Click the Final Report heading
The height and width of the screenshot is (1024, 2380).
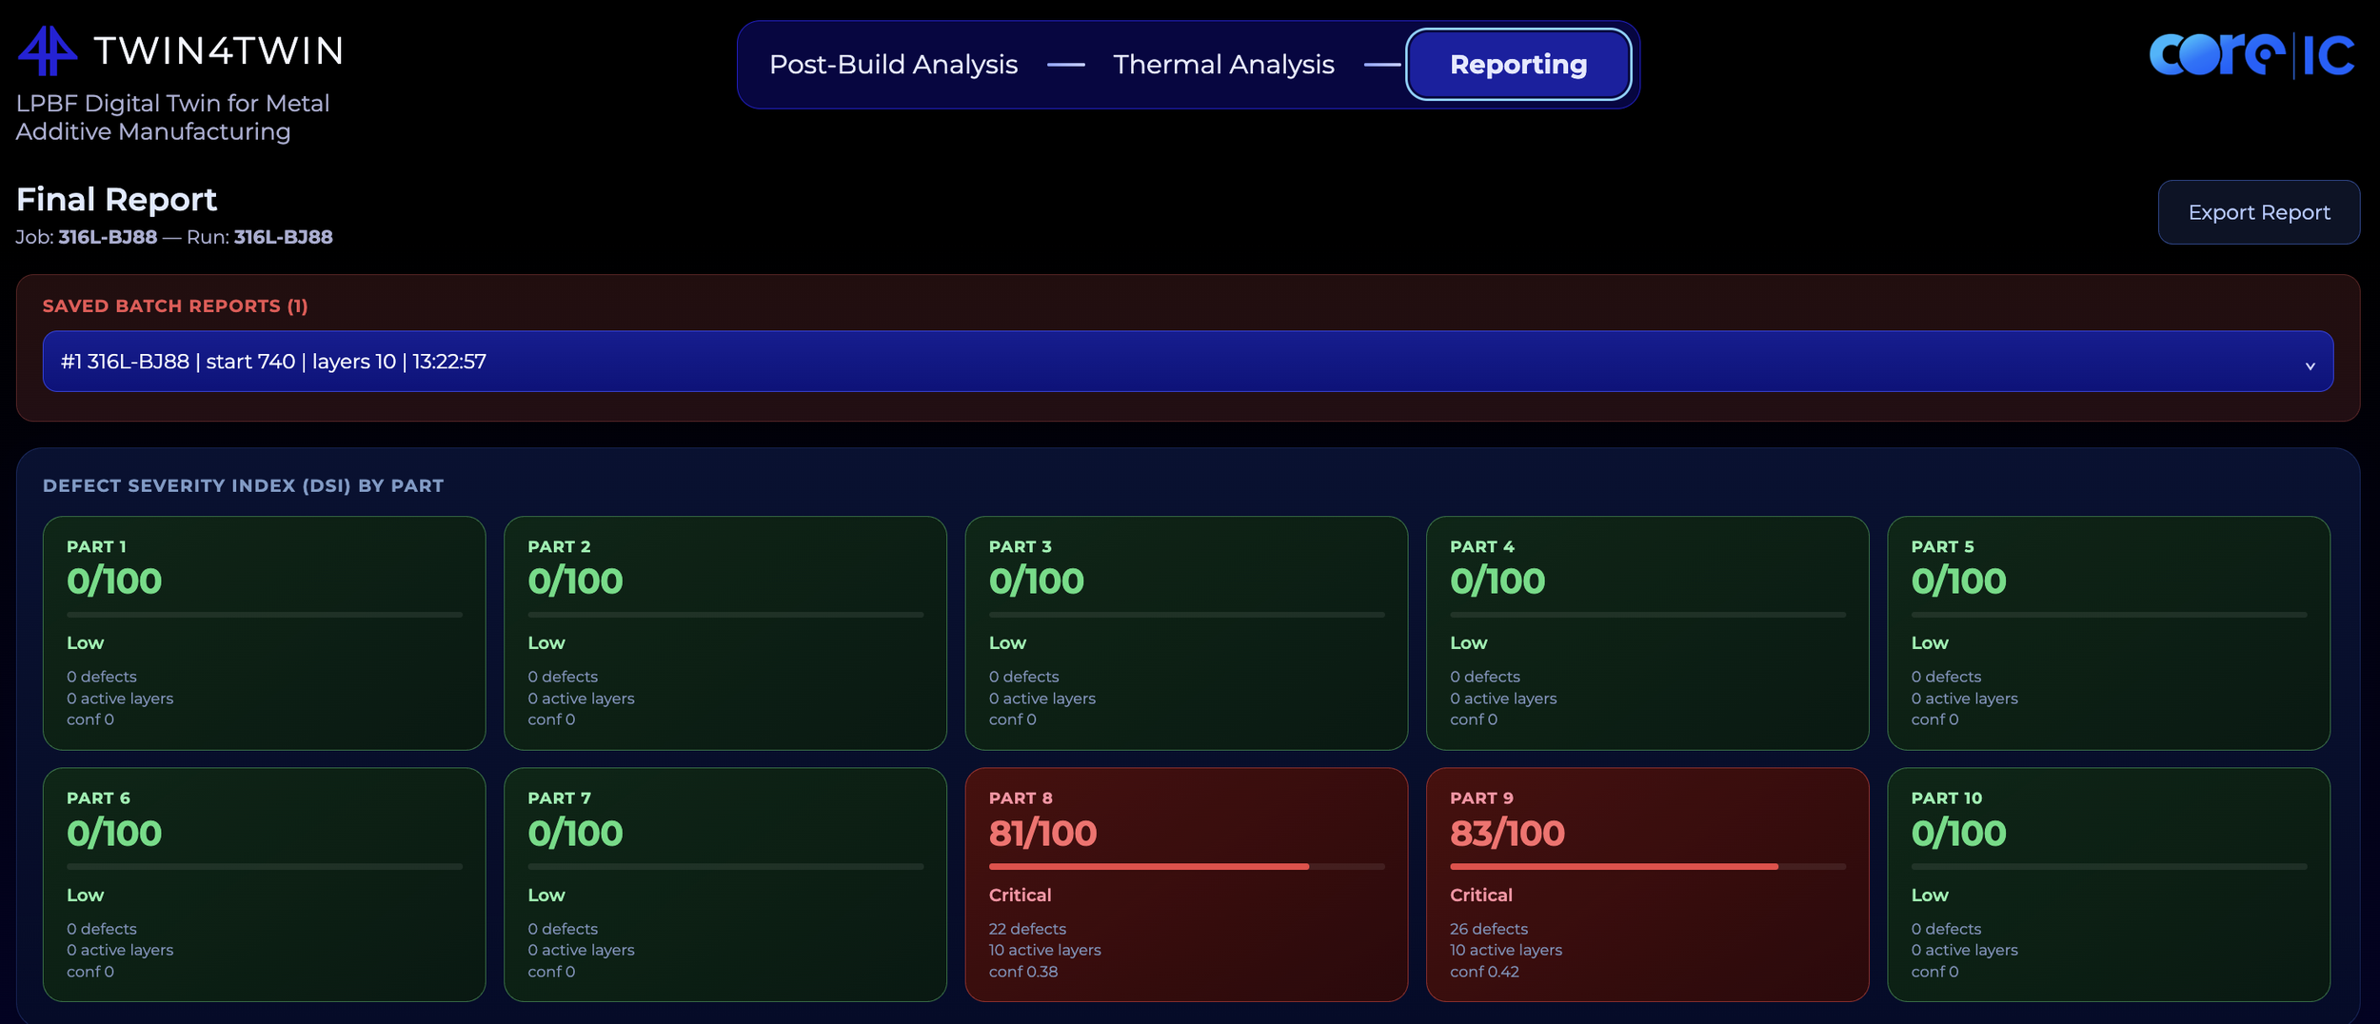click(116, 200)
